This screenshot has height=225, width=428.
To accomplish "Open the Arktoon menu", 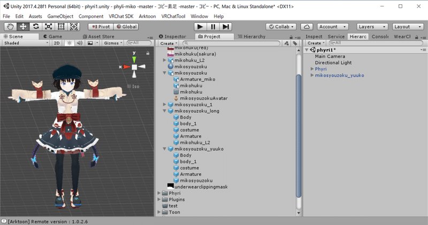I will [148, 17].
